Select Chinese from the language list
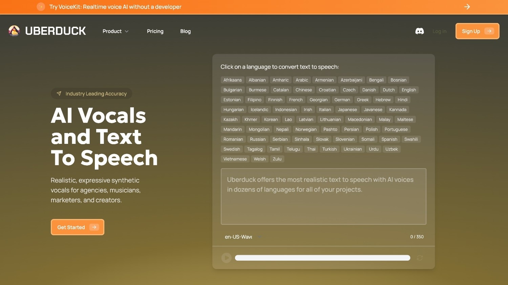The width and height of the screenshot is (508, 285). (304, 90)
